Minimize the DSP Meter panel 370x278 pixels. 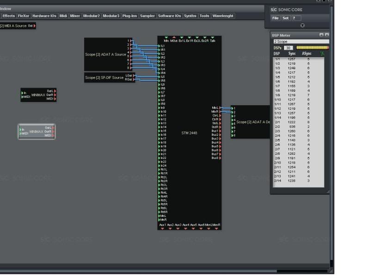coord(321,35)
